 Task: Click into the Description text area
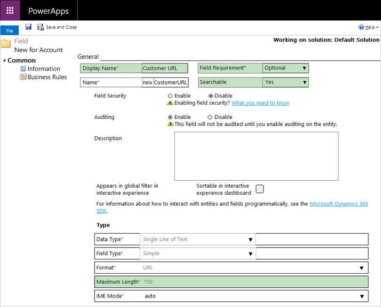256,156
